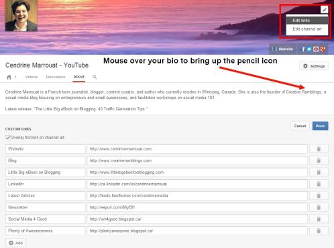Delete the Website link row

[x=319, y=149]
